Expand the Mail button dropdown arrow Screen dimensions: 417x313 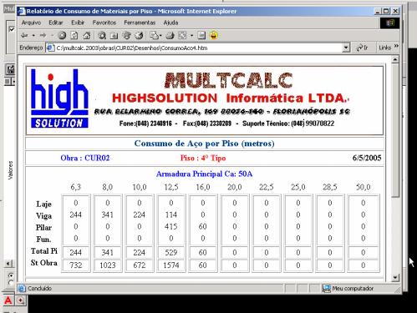[x=160, y=36]
